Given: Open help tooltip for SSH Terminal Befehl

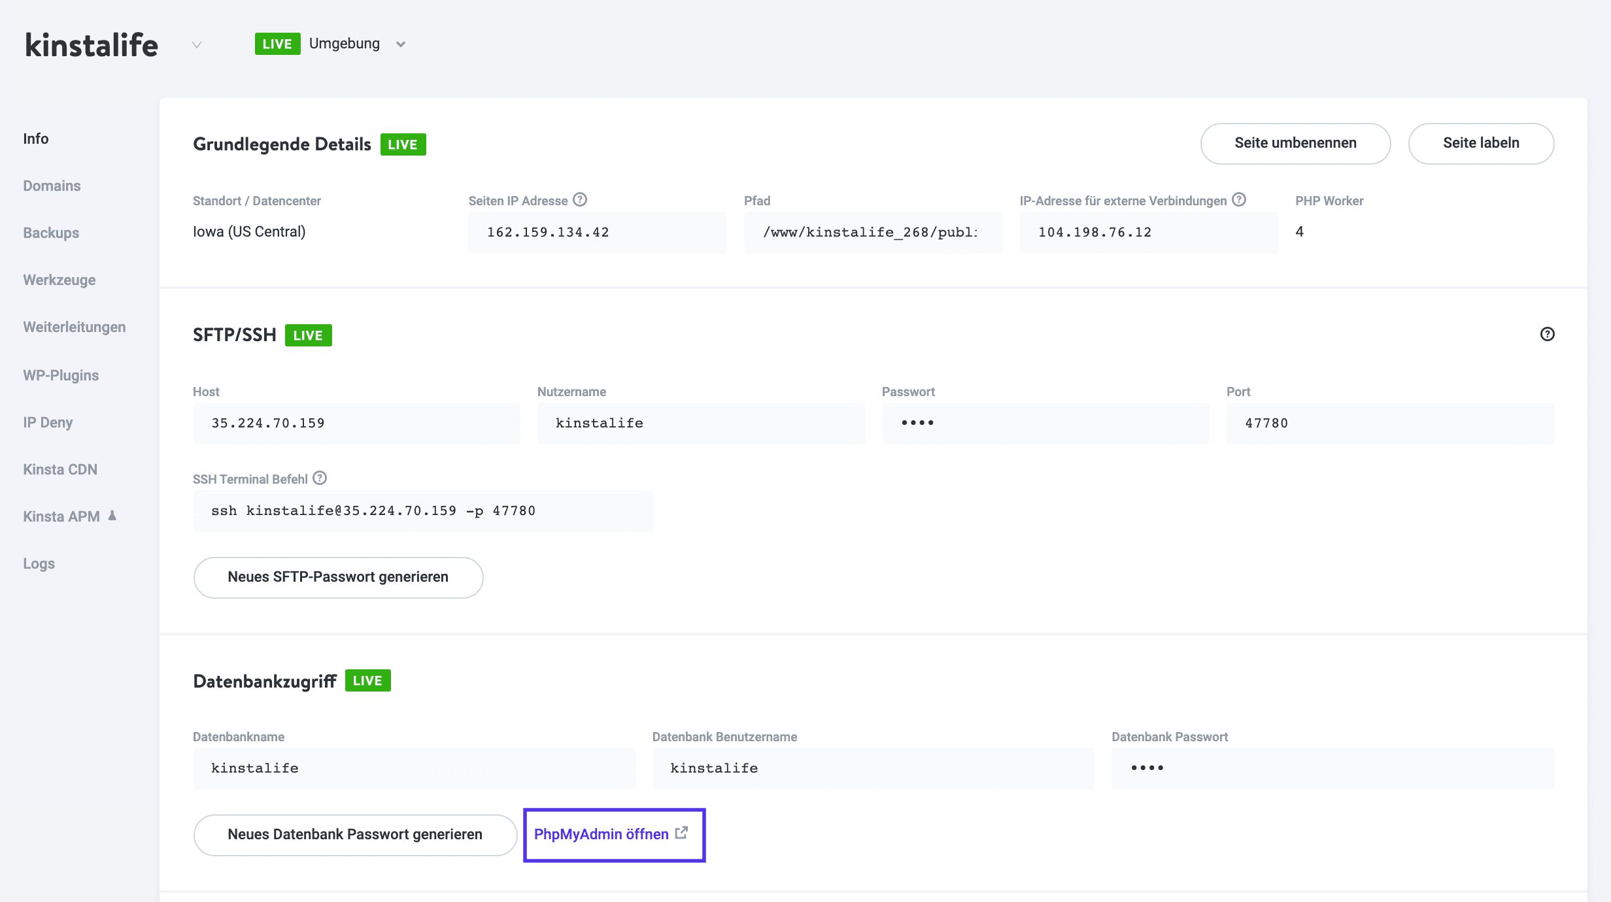Looking at the screenshot, I should pos(318,478).
